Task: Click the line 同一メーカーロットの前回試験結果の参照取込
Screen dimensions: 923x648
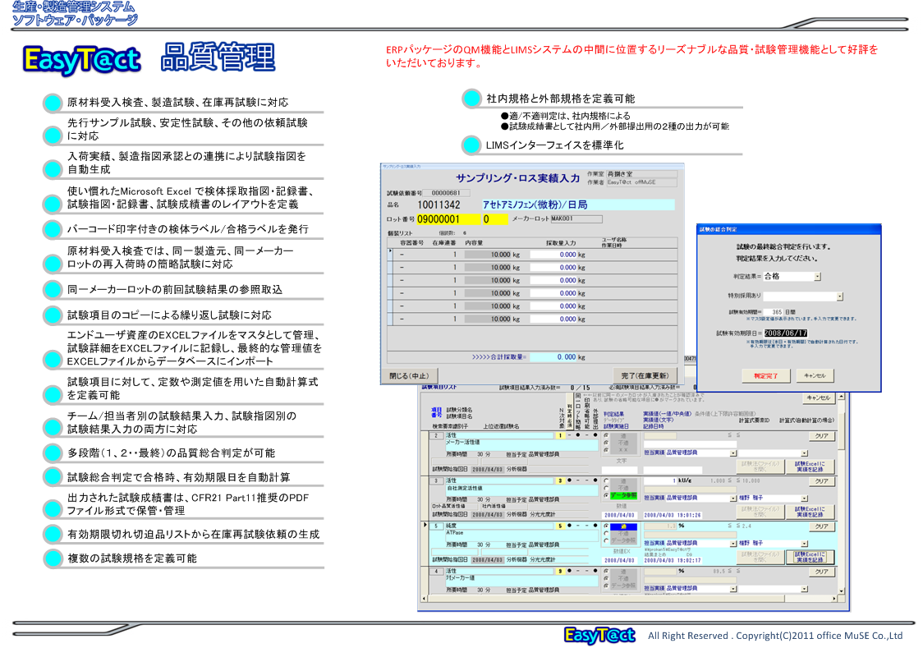Action: tap(175, 290)
